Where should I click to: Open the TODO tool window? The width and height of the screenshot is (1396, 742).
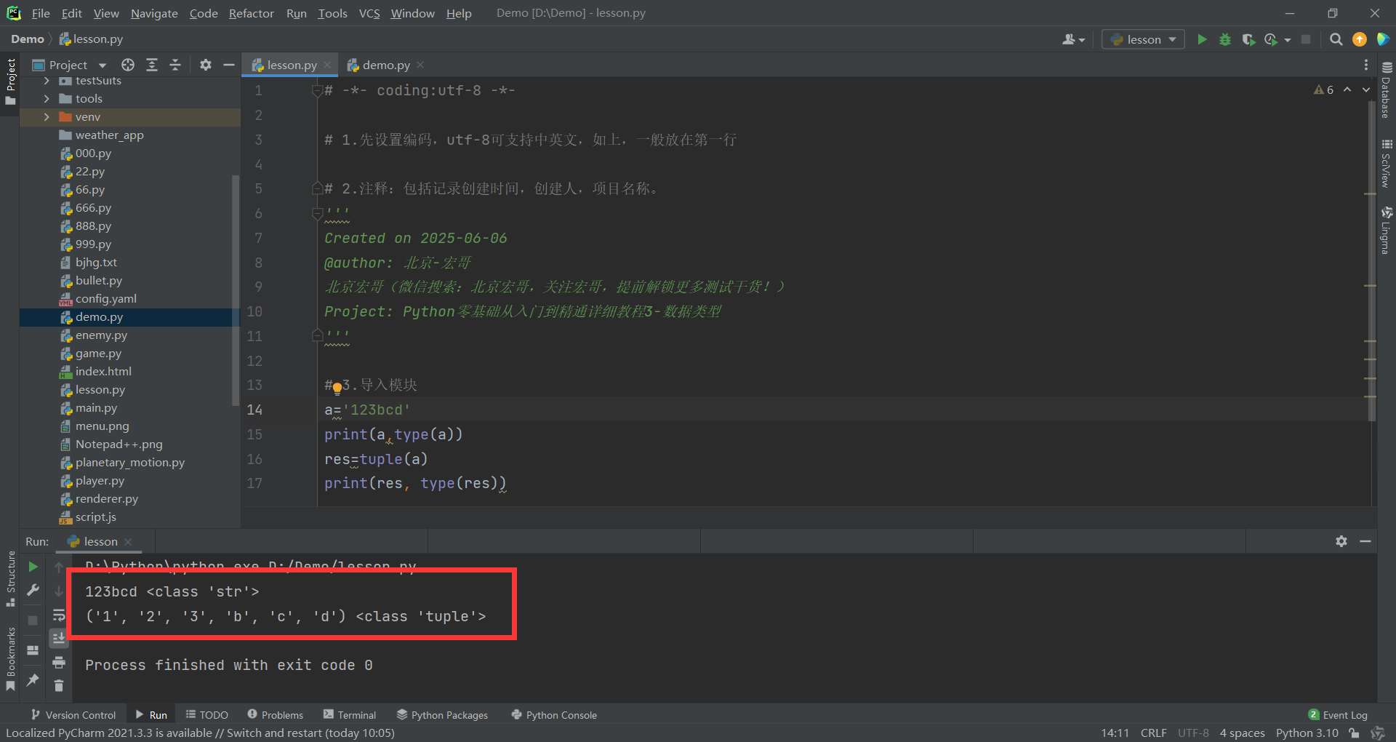point(207,715)
